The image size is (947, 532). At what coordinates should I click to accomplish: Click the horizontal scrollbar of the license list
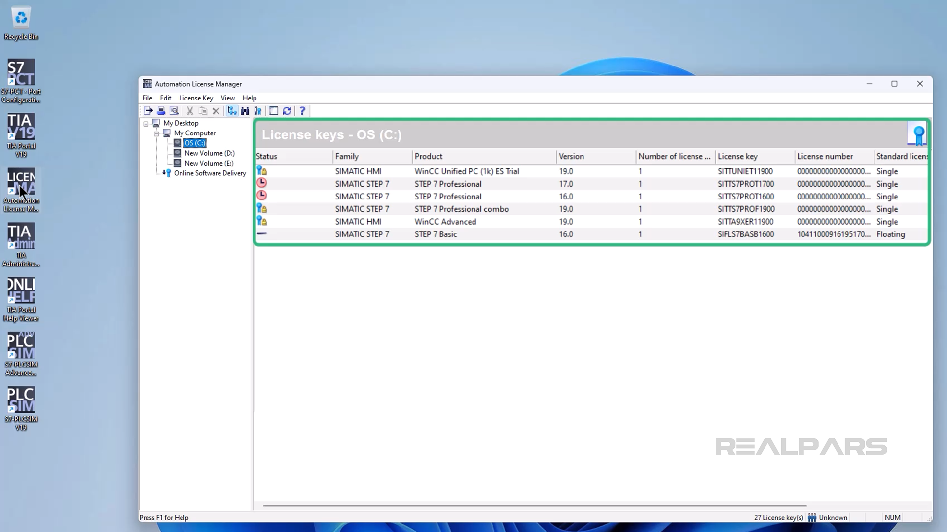[535, 505]
